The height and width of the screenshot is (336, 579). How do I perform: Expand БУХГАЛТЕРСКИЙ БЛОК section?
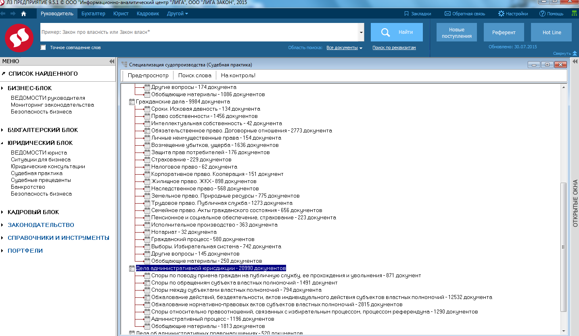(2, 130)
